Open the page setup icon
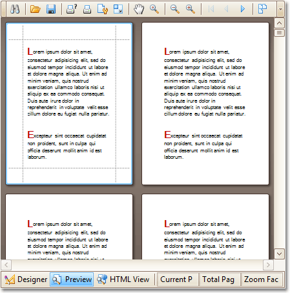 [103, 9]
